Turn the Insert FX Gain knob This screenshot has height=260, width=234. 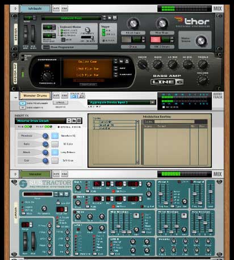pyautogui.click(x=45, y=160)
